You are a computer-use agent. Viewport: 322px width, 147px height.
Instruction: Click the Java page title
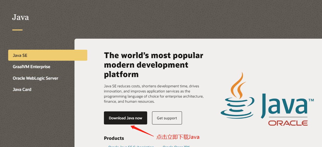point(20,17)
